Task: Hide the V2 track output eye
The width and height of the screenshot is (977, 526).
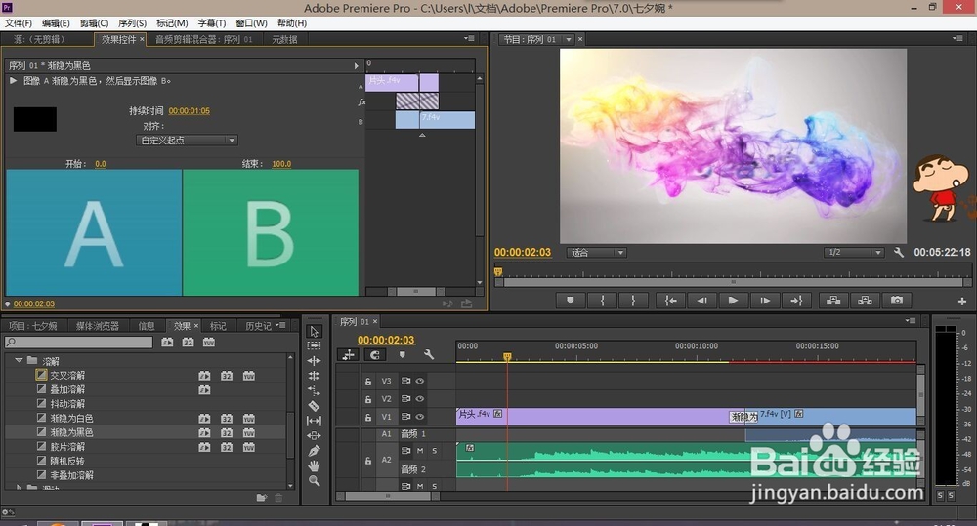Action: coord(420,398)
